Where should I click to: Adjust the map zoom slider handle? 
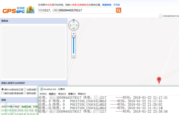click(x=74, y=36)
